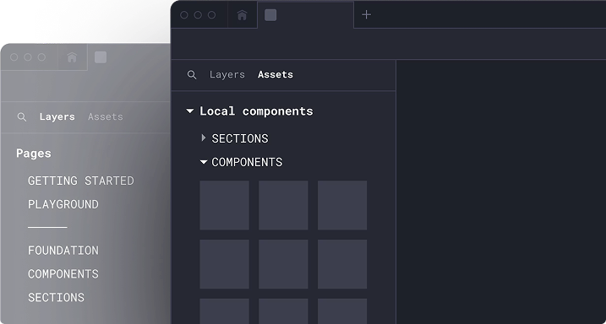Image resolution: width=606 pixels, height=324 pixels.
Task: Open the FOUNDATION page
Action: [x=63, y=251]
